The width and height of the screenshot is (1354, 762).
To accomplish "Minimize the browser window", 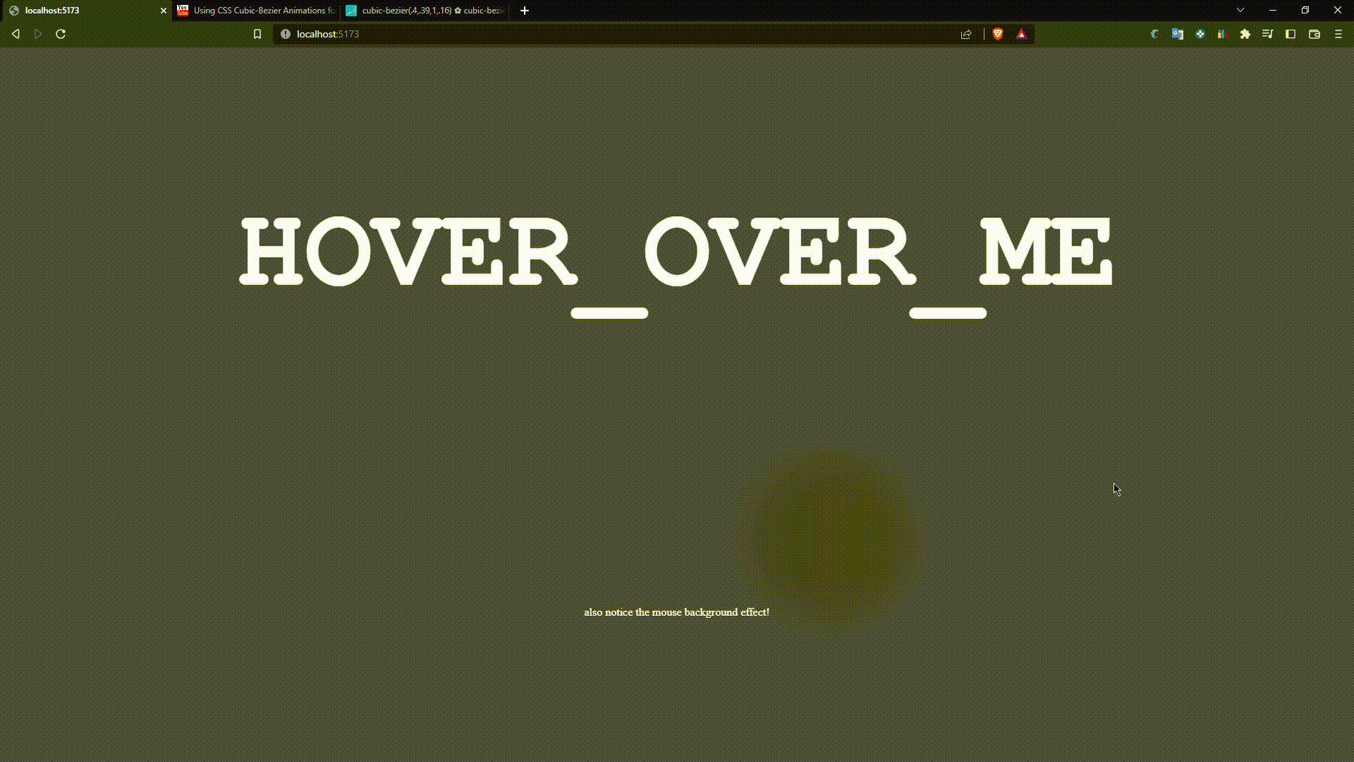I will [1273, 10].
